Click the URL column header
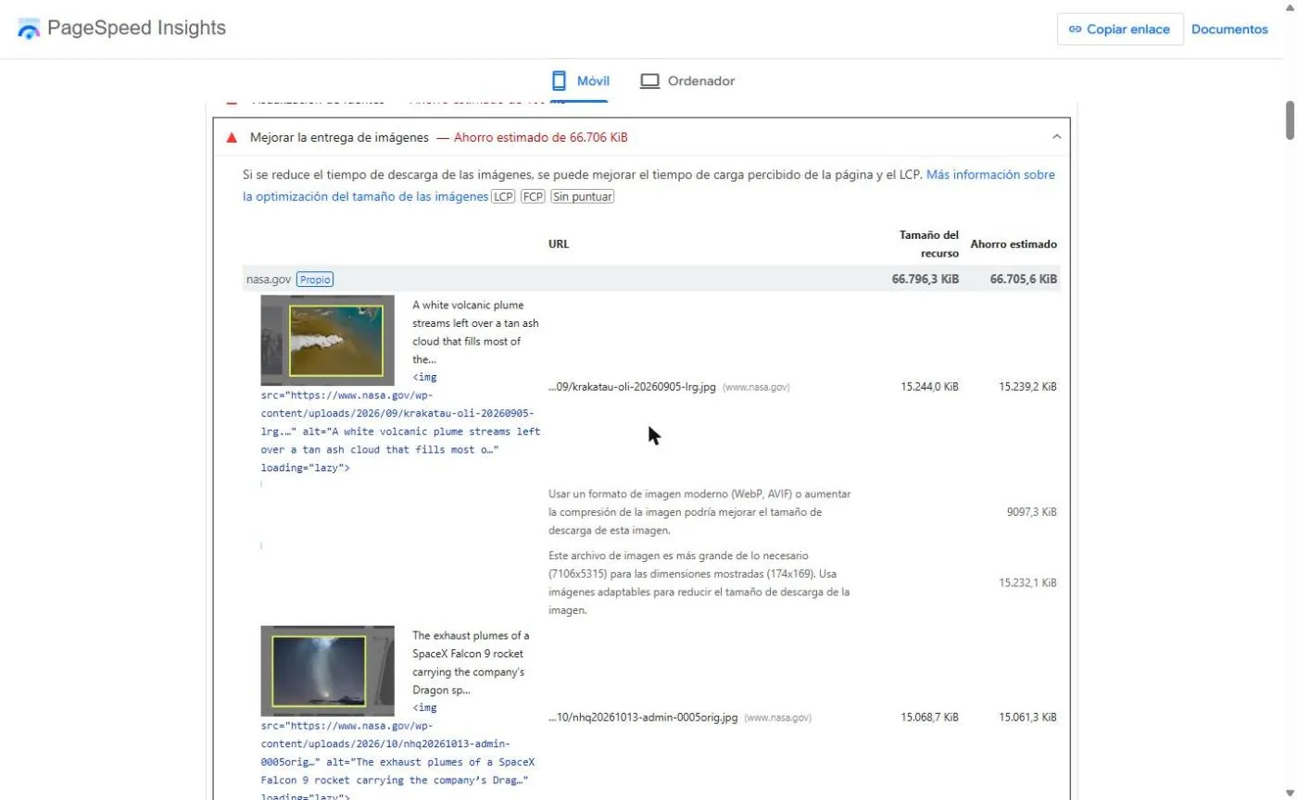The image size is (1297, 800). pos(559,244)
